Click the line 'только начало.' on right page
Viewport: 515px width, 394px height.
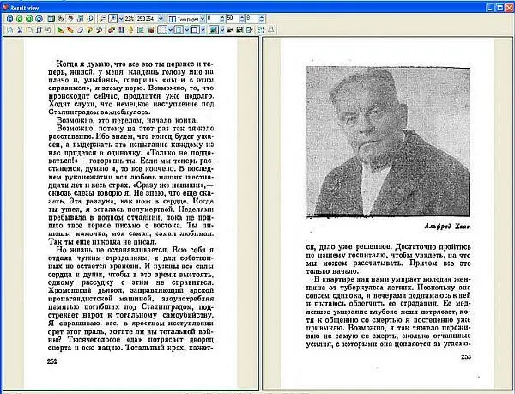click(332, 271)
